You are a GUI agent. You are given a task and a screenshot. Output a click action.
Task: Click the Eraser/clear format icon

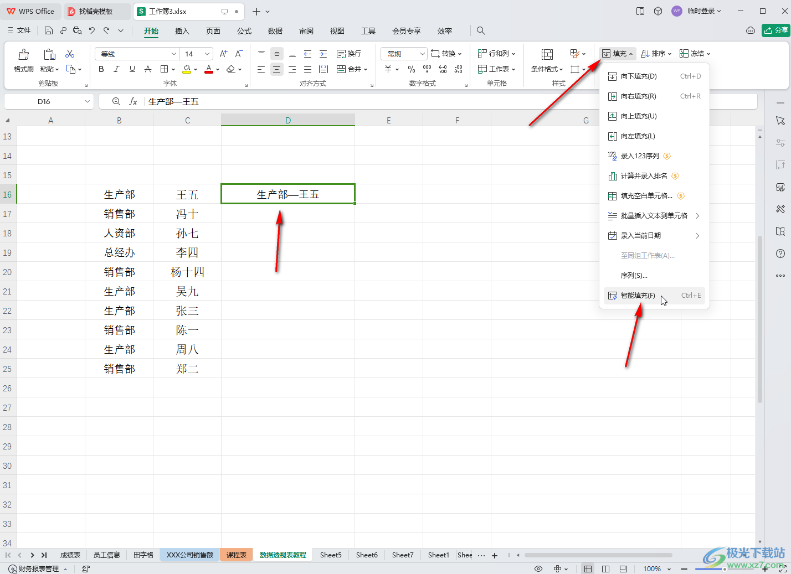231,69
